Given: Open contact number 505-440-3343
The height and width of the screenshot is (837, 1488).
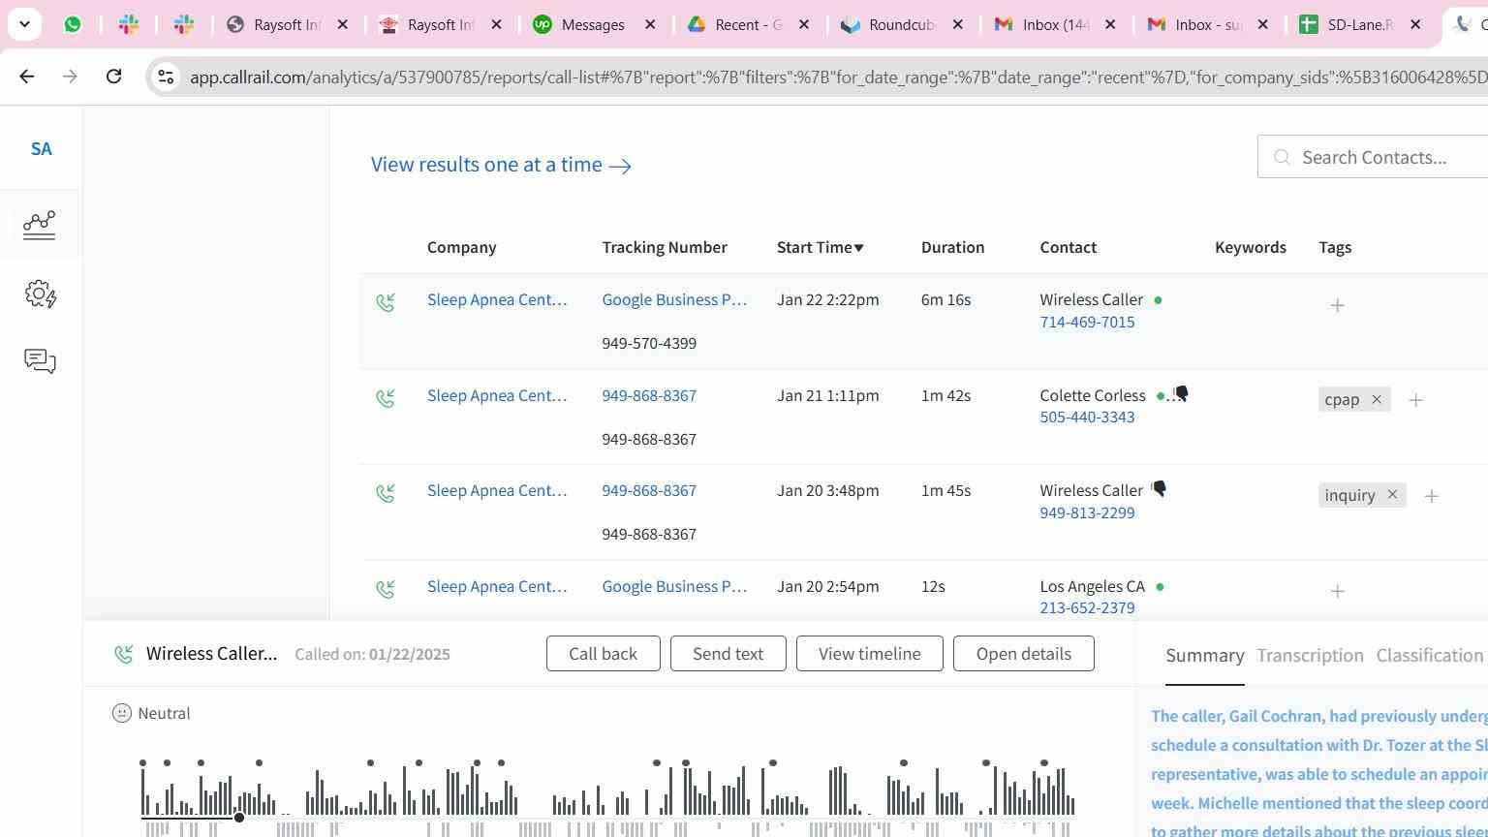Looking at the screenshot, I should point(1087,417).
